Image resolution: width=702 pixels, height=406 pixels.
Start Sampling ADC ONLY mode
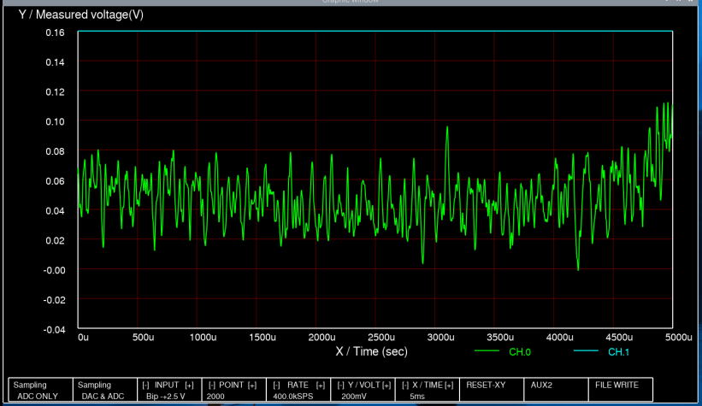40,390
